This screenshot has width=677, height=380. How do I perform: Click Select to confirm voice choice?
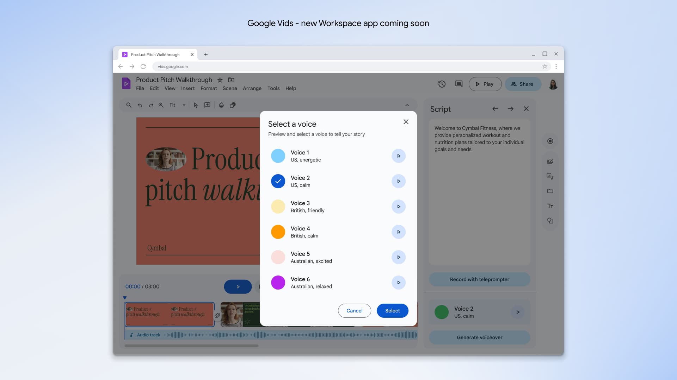pyautogui.click(x=392, y=310)
